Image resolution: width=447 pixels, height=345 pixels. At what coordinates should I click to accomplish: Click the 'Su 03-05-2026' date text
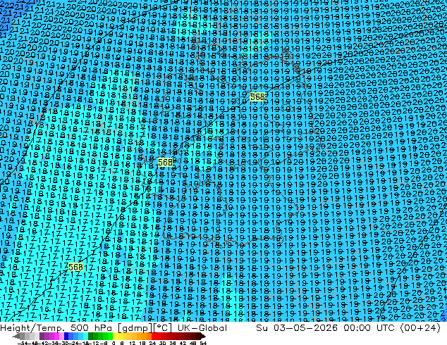click(297, 328)
